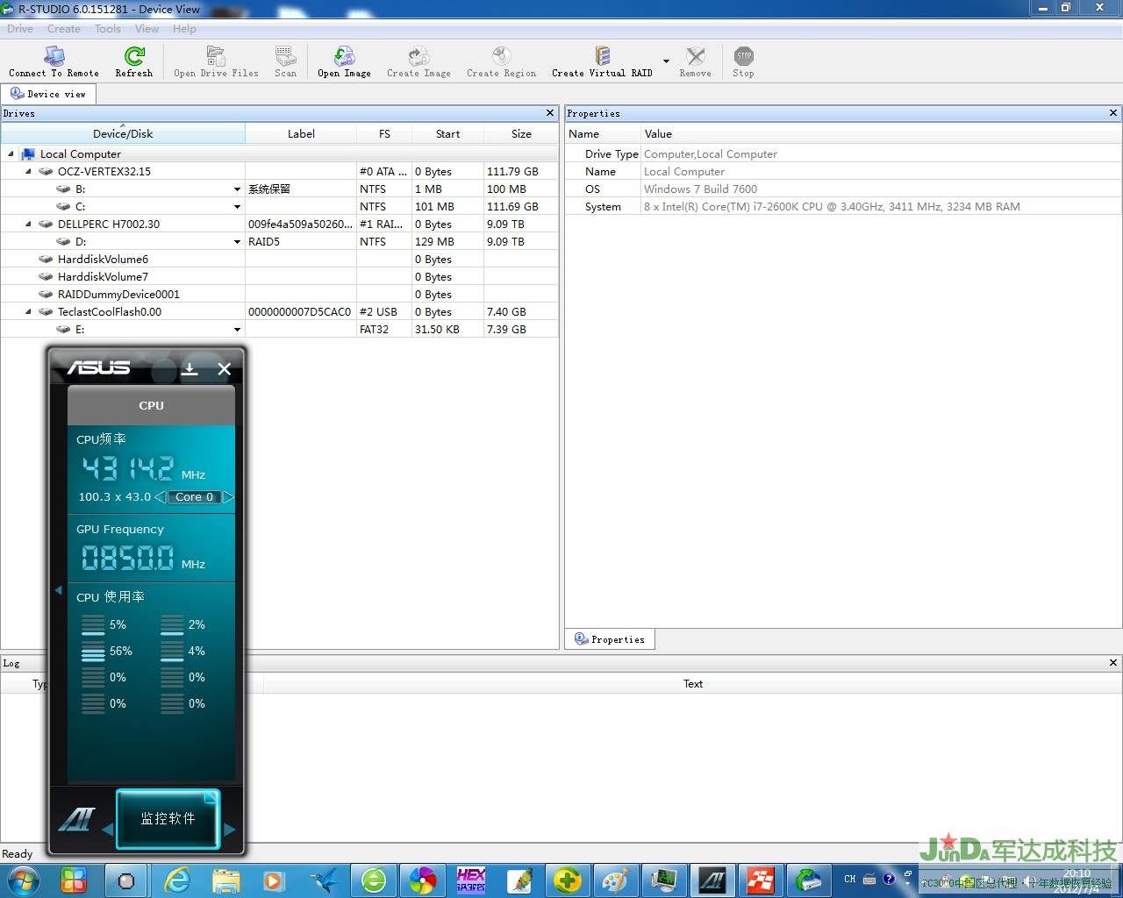The height and width of the screenshot is (898, 1123).
Task: Click the Text column header in Log
Action: pos(693,684)
